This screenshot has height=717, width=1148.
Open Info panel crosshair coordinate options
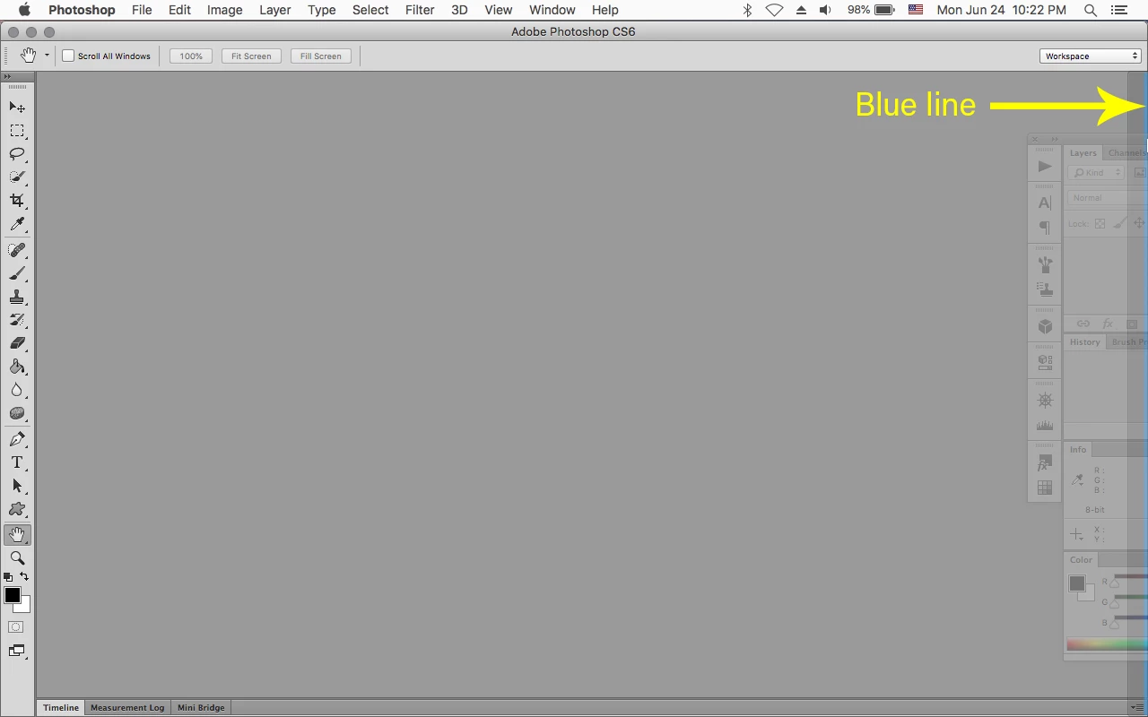[1077, 535]
